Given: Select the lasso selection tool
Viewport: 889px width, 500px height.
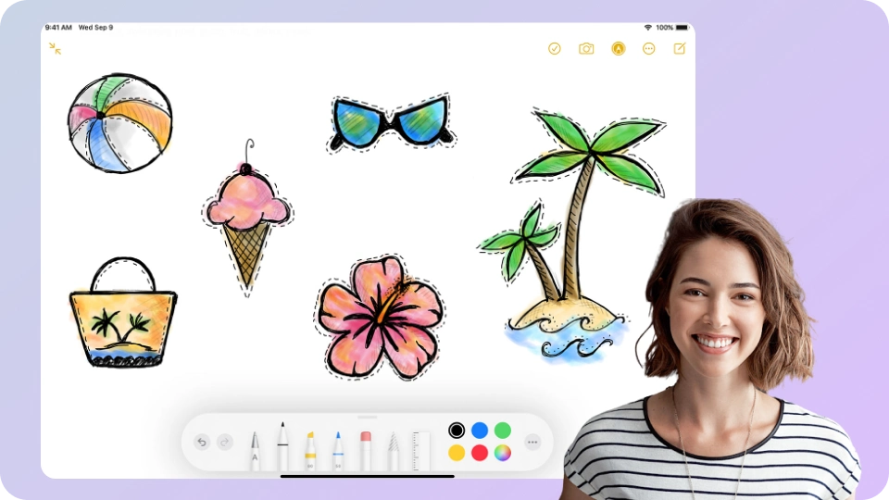Looking at the screenshot, I should click(x=393, y=451).
